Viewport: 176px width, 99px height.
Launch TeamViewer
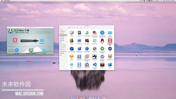coord(79,65)
